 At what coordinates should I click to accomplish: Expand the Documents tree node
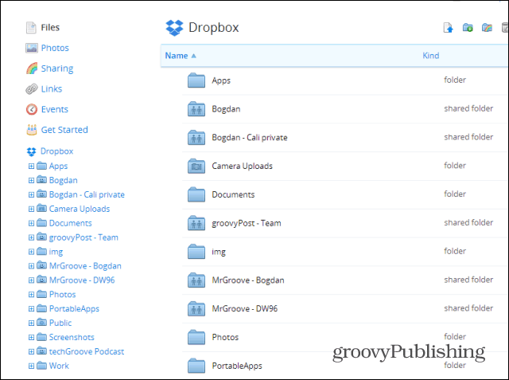click(x=31, y=223)
